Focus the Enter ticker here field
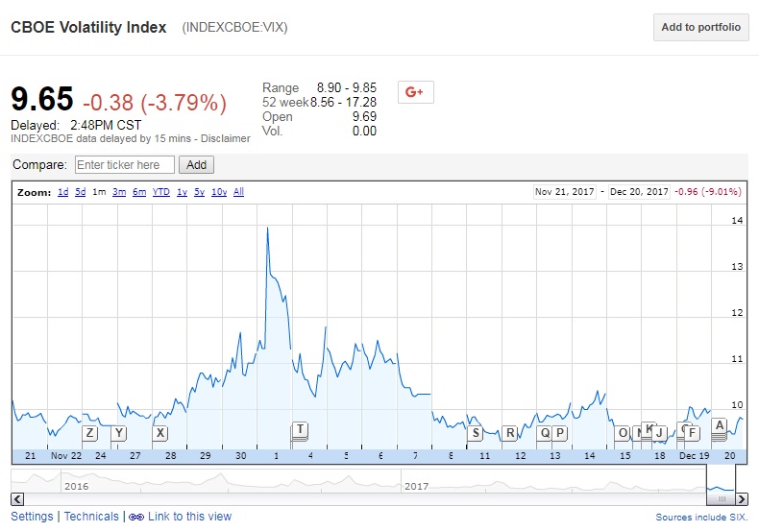 125,165
